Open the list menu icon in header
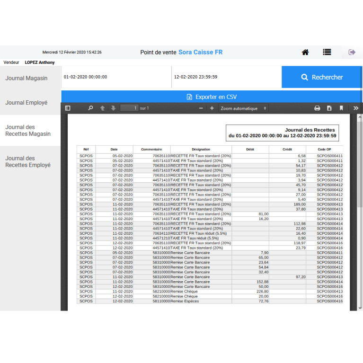Viewport: 363px width, 363px height. [327, 52]
